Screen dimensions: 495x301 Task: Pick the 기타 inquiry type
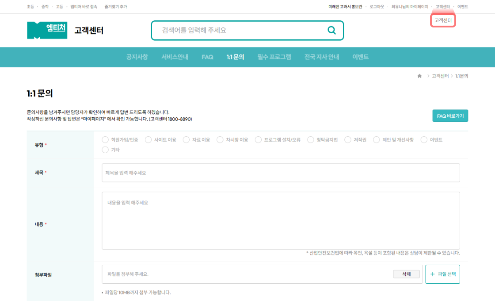pos(105,150)
